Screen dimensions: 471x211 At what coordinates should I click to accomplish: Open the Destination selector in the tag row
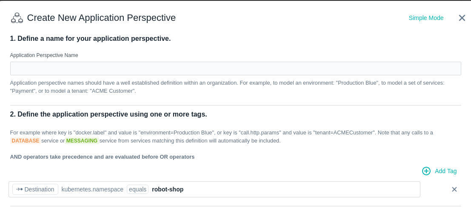pyautogui.click(x=35, y=189)
